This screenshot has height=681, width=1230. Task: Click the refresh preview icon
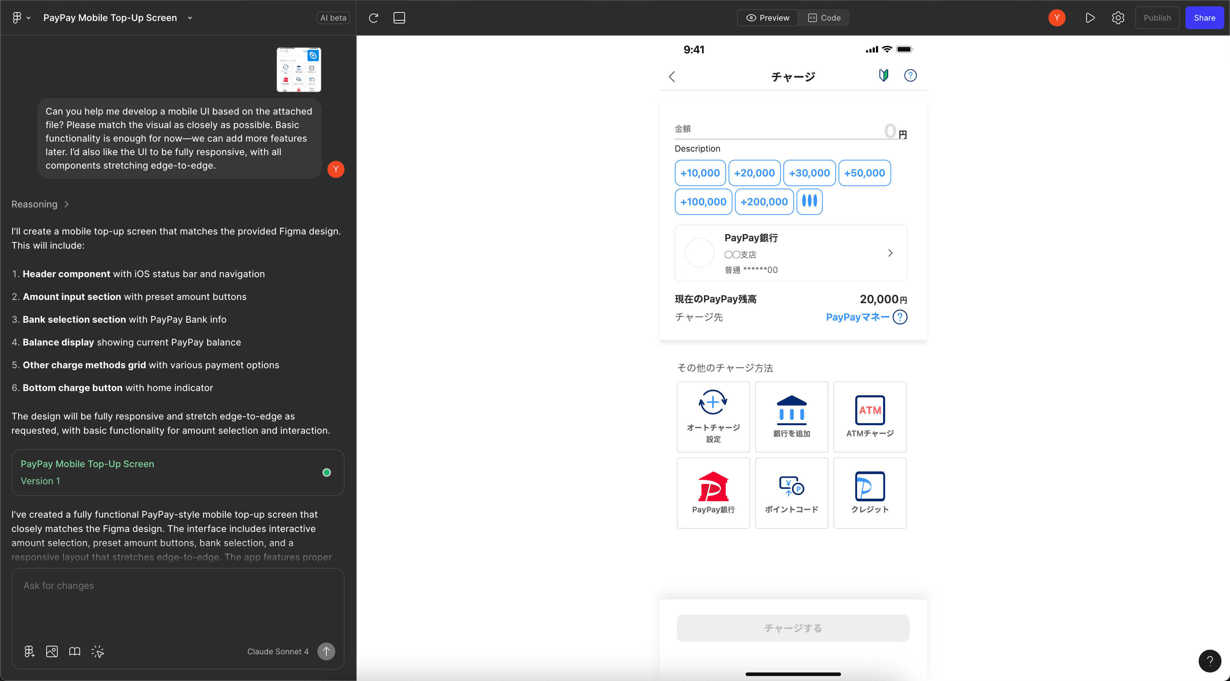click(373, 18)
